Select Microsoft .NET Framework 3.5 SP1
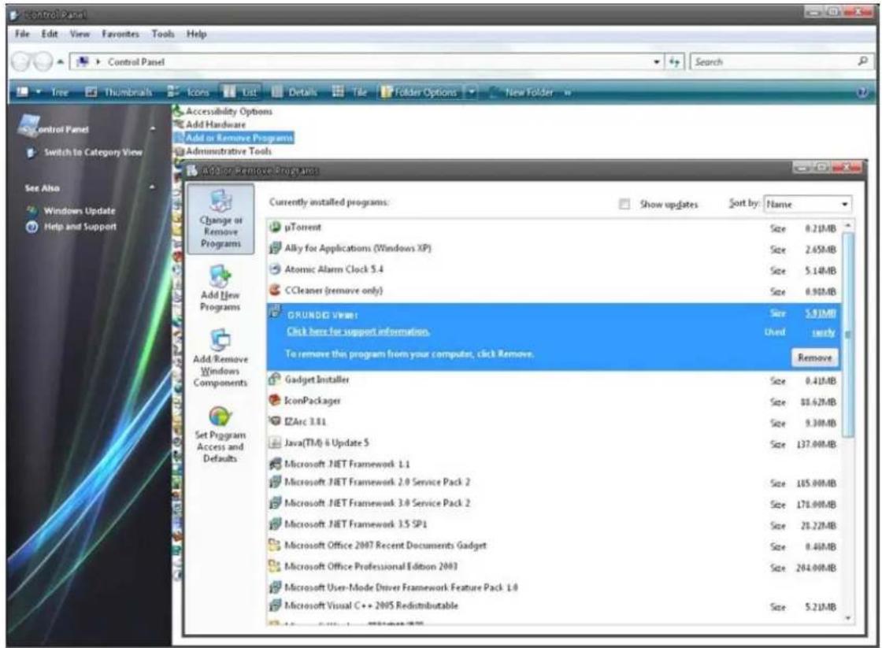Viewport: 882px width, 648px height. pyautogui.click(x=554, y=524)
